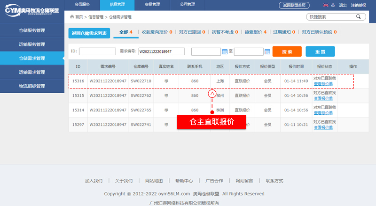The height and width of the screenshot is (206, 376).
Task: Click the red circled caret annotation marker
Action: point(212,94)
